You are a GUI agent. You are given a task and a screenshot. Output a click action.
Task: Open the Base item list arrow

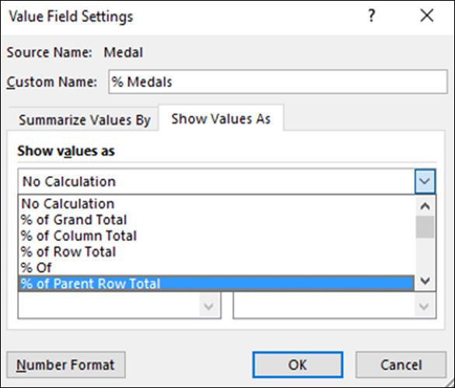click(x=424, y=306)
